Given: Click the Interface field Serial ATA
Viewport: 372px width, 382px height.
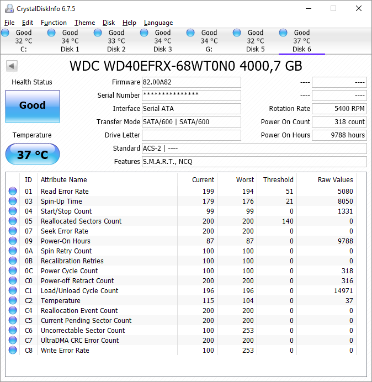Looking at the screenshot, I should 192,108.
